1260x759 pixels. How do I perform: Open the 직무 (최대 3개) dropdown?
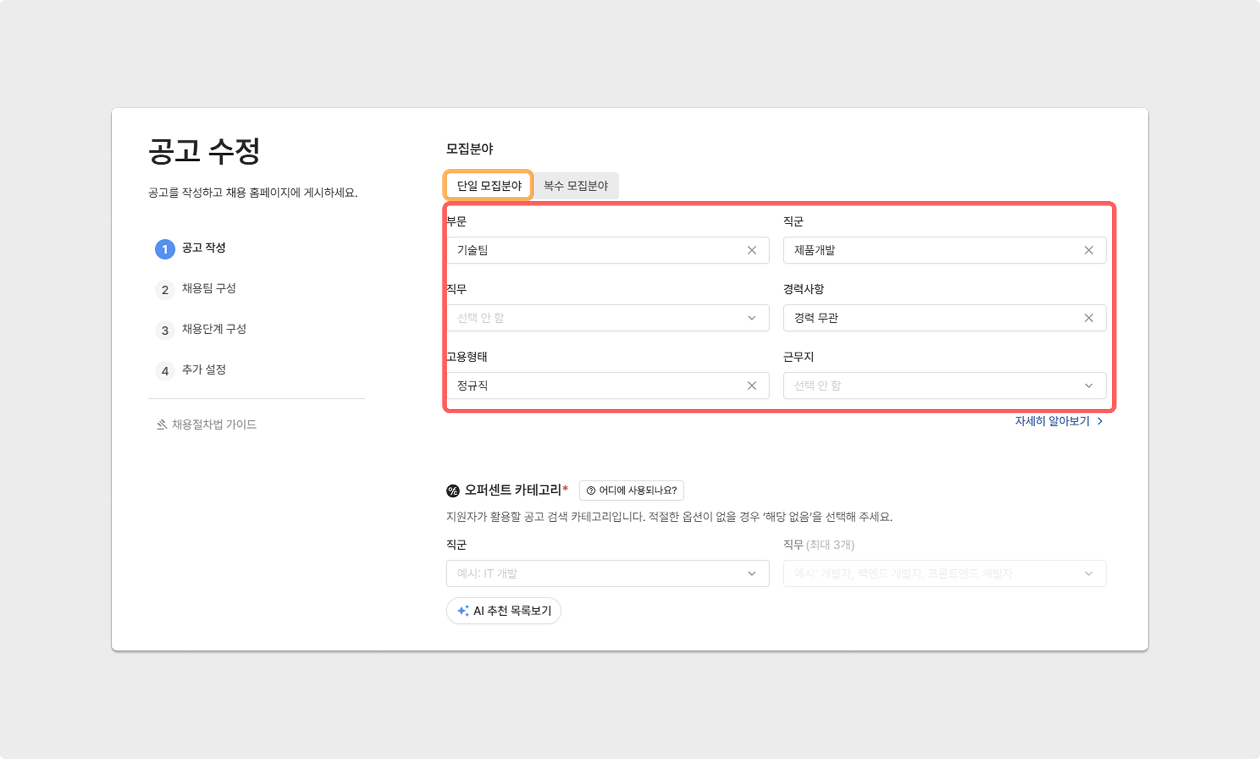(x=944, y=574)
